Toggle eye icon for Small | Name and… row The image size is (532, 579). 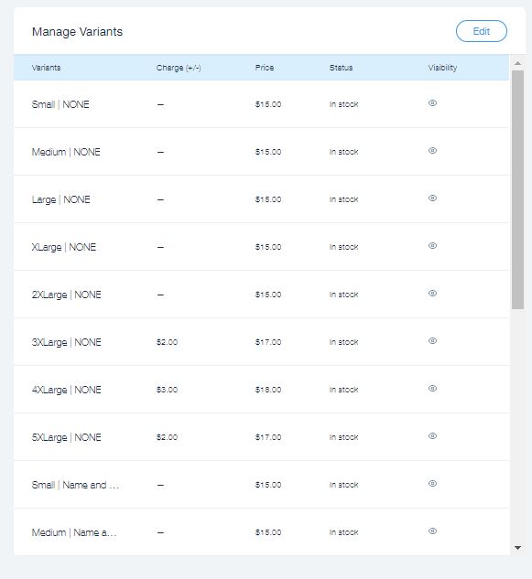pyautogui.click(x=432, y=484)
